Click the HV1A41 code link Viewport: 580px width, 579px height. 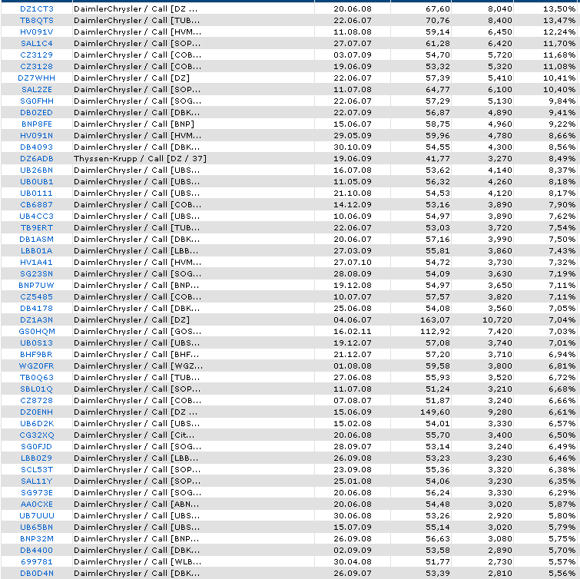pos(37,262)
